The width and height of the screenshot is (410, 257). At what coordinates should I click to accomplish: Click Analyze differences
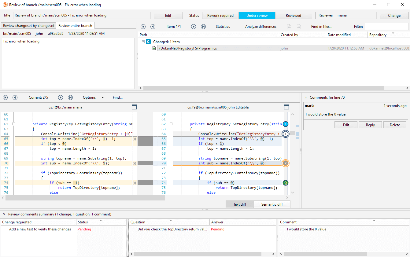click(261, 27)
